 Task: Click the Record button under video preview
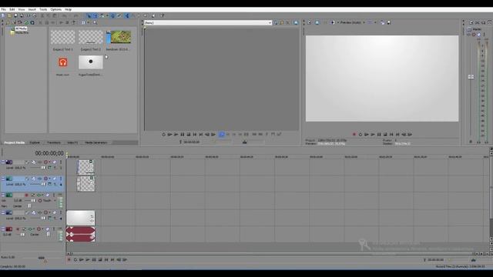354,135
